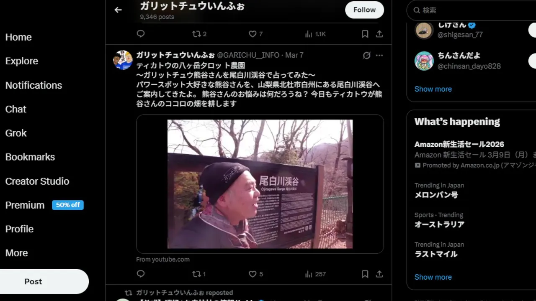Screen dimensions: 536x301
Task: Reply to the Mar 7 tarot post
Action: click(x=141, y=274)
